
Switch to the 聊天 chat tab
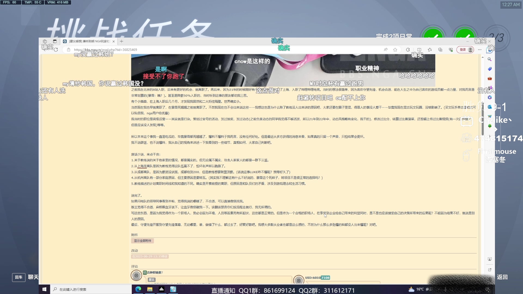(x=33, y=277)
